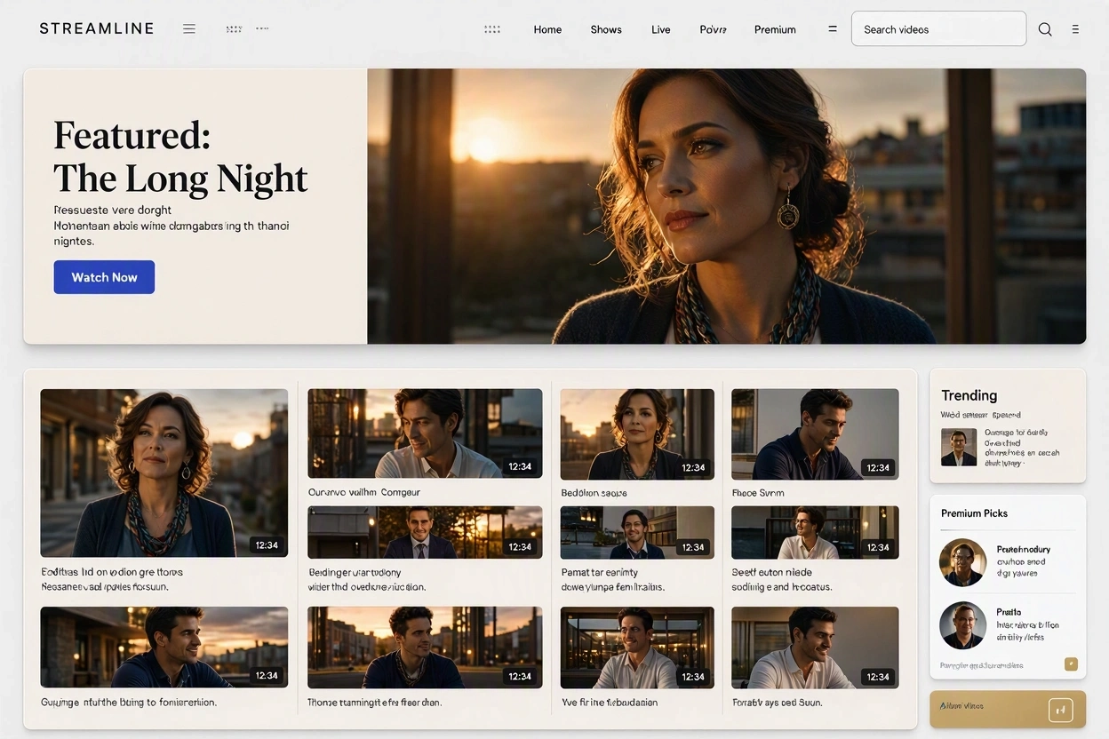
Task: Click the dotted grid icon left of Home
Action: pyautogui.click(x=492, y=29)
